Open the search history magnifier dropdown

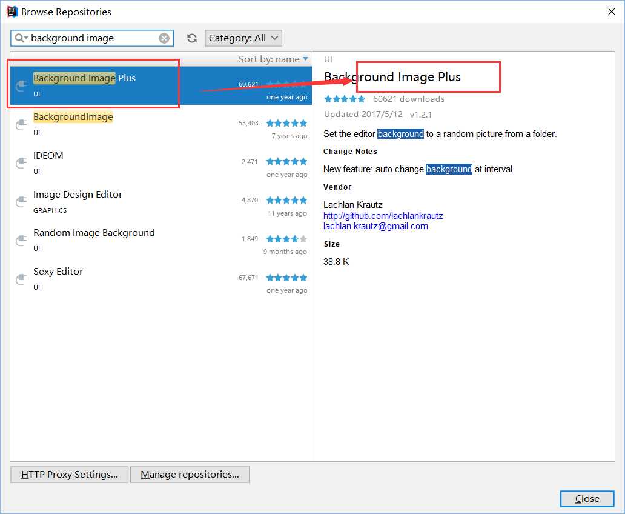pyautogui.click(x=21, y=38)
